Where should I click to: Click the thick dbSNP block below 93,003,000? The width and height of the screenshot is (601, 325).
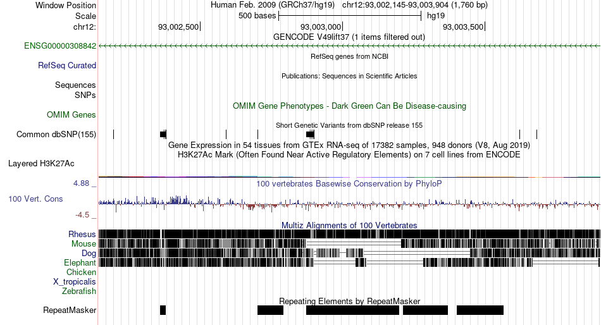click(x=310, y=134)
